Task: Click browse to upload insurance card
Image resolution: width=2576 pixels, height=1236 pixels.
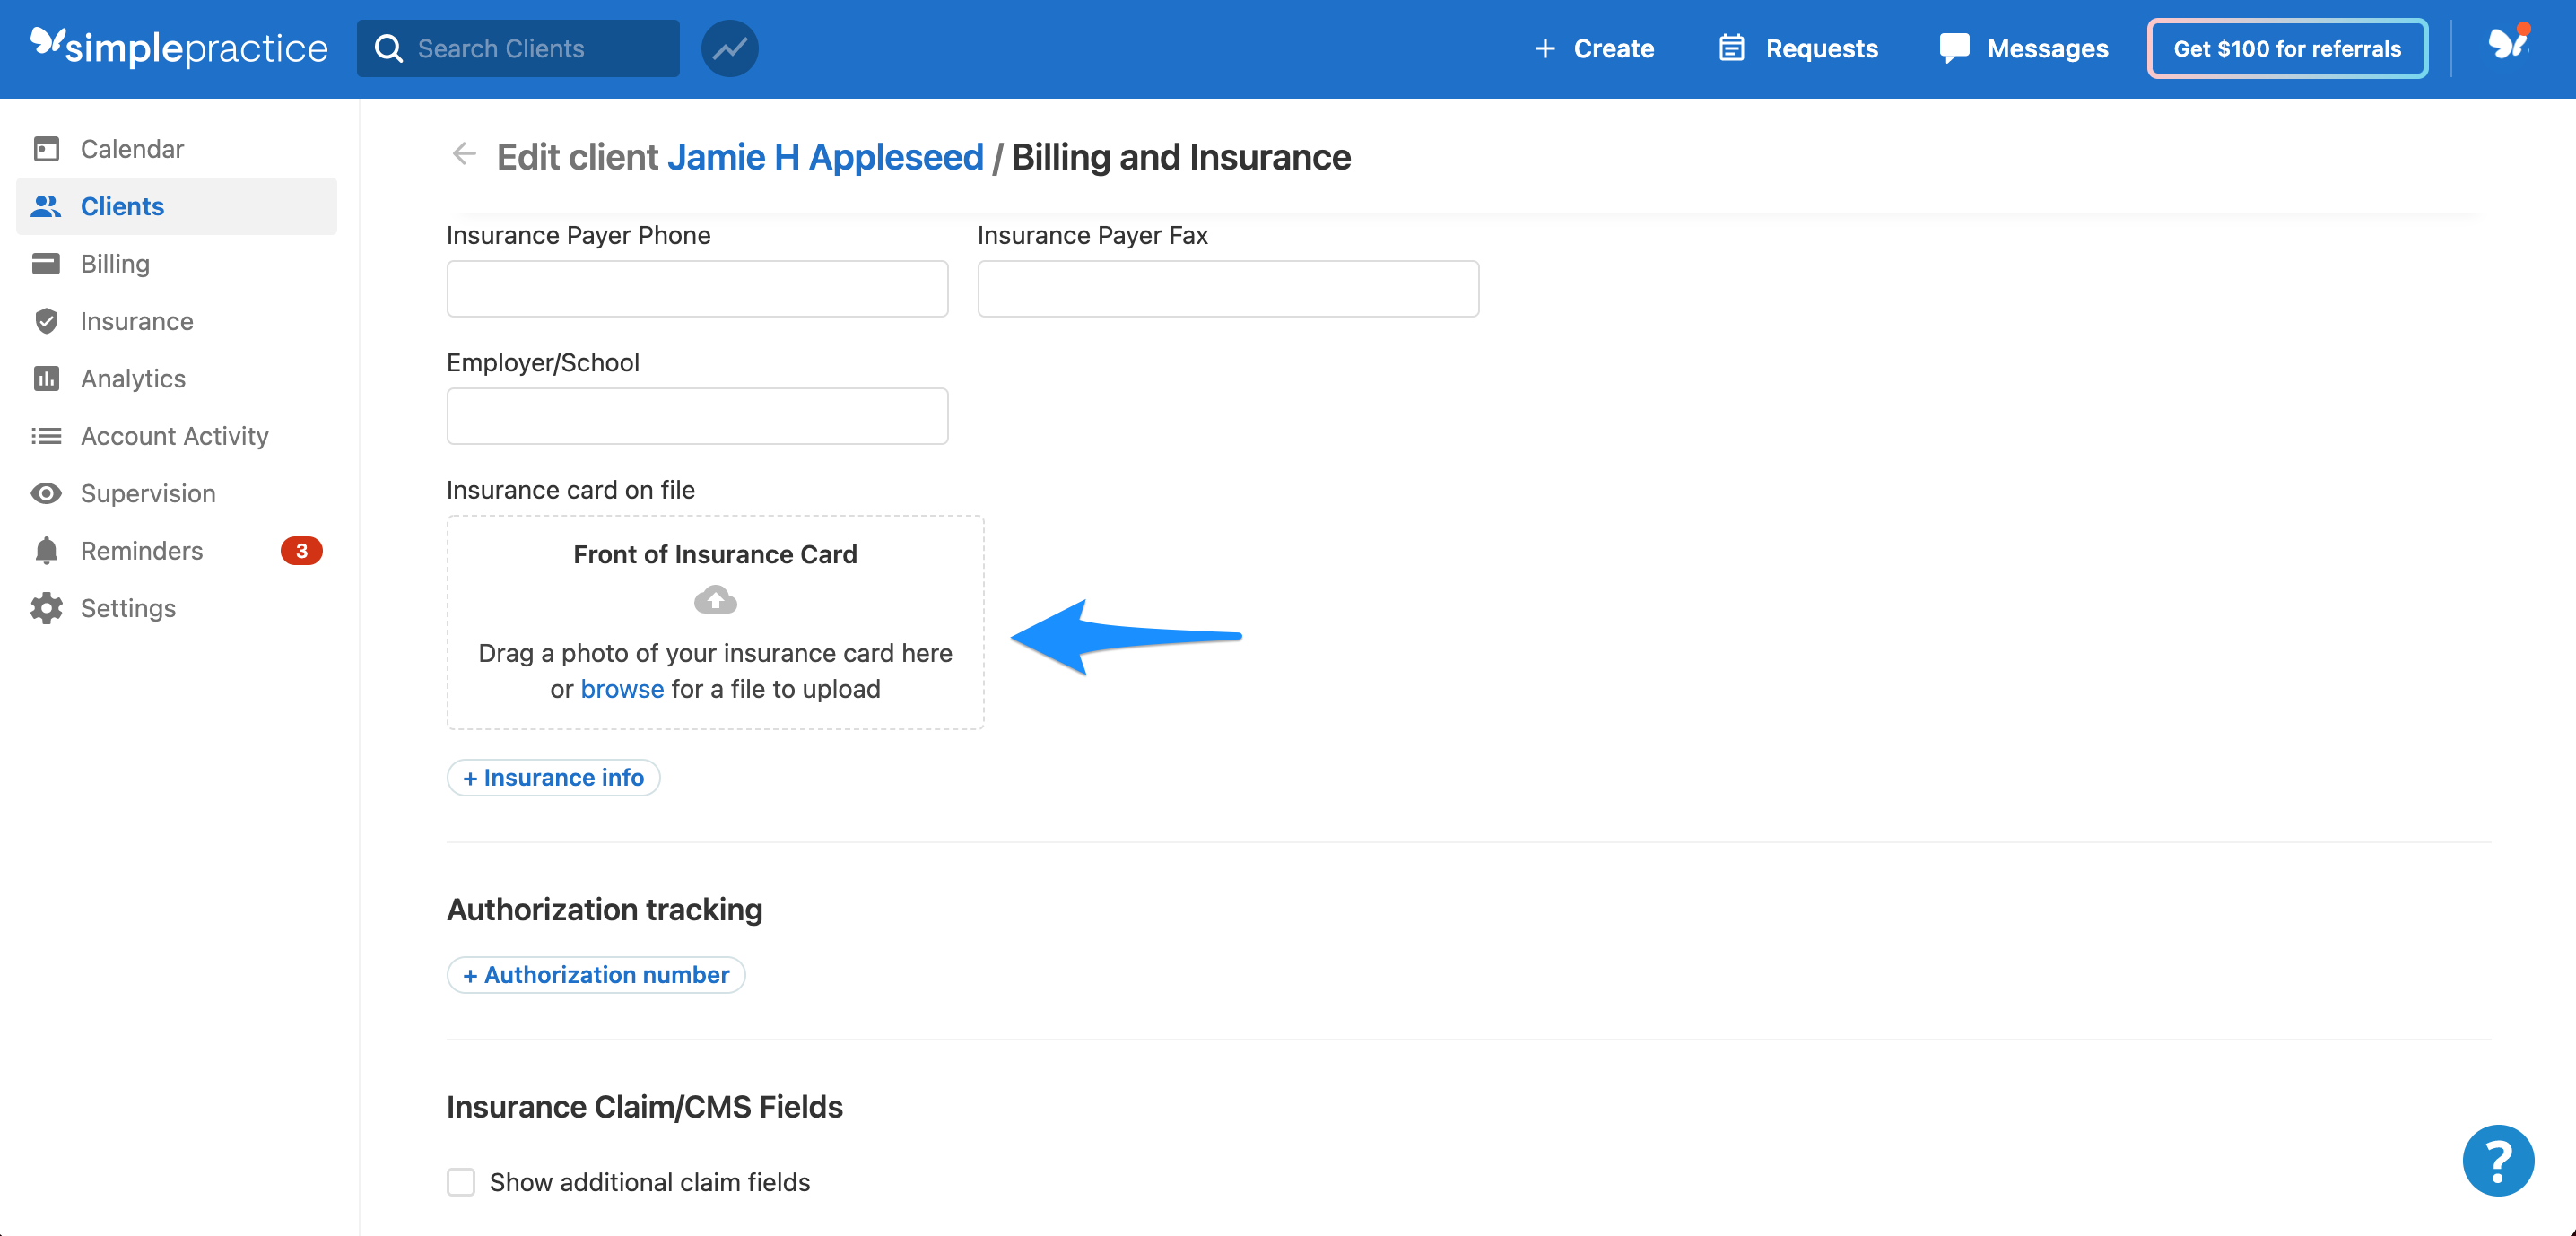Action: coord(622,688)
